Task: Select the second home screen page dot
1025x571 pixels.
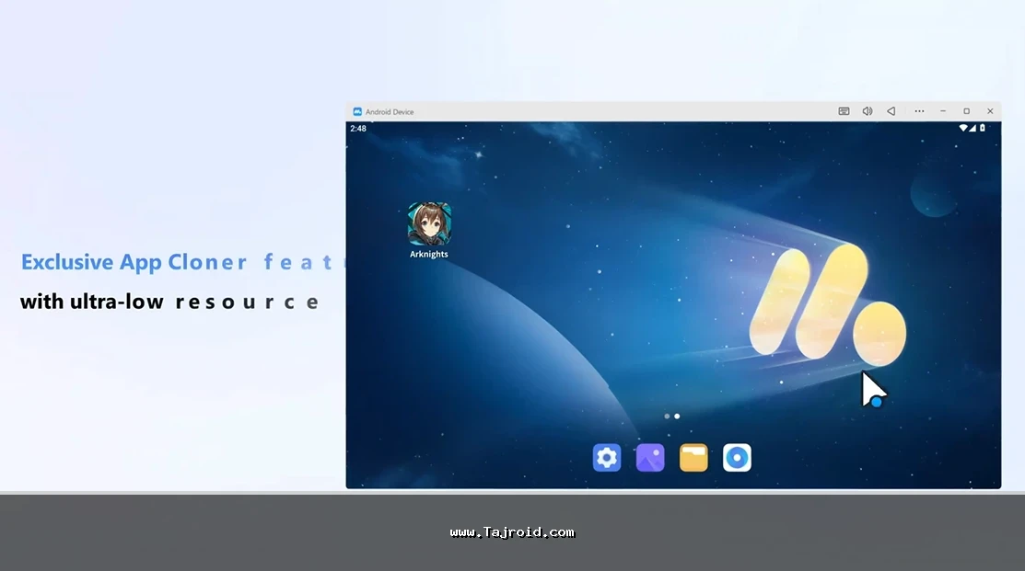Action: (x=677, y=417)
